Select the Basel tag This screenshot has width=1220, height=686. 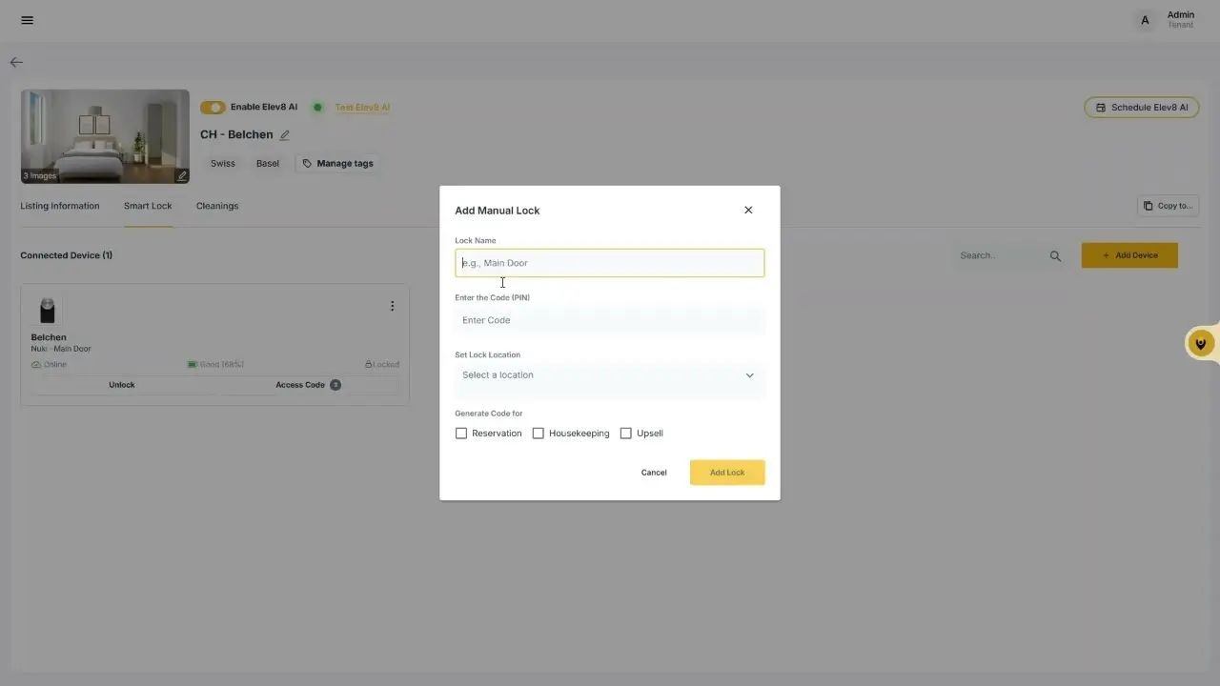[268, 164]
